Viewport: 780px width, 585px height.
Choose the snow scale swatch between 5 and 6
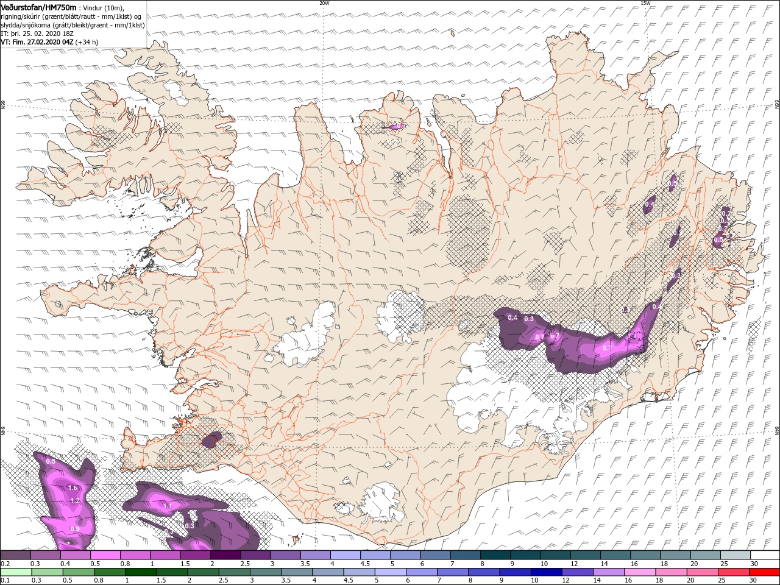(x=405, y=555)
